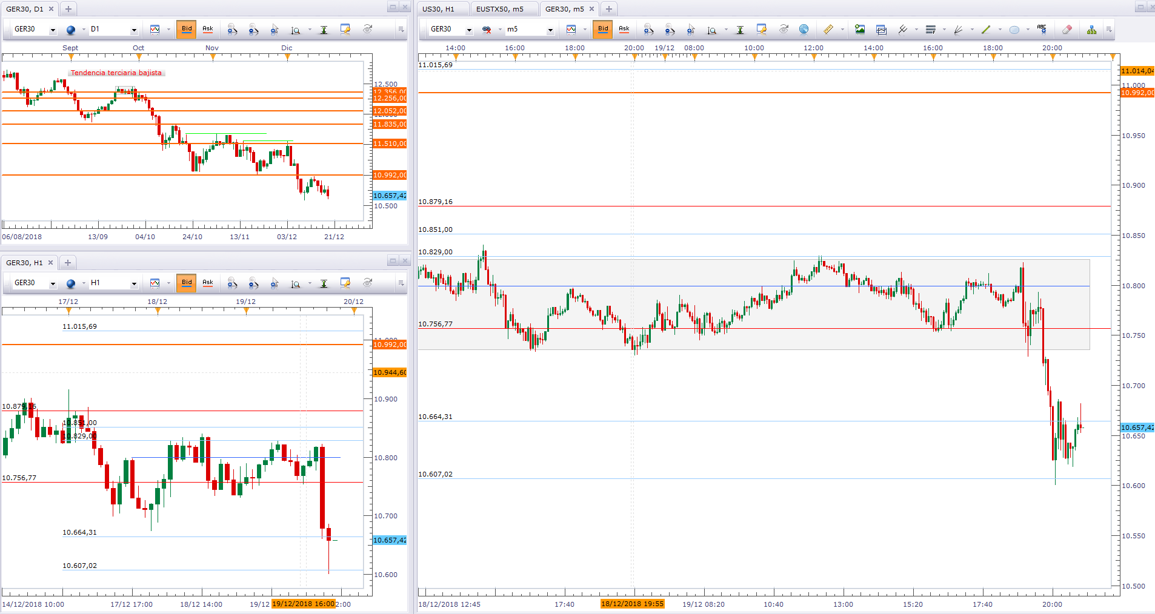1155x614 pixels.
Task: Zoom in on the GER30 m5 chart
Action: [648, 29]
